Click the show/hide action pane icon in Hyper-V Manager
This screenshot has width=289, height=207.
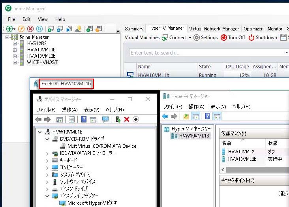tap(217, 117)
